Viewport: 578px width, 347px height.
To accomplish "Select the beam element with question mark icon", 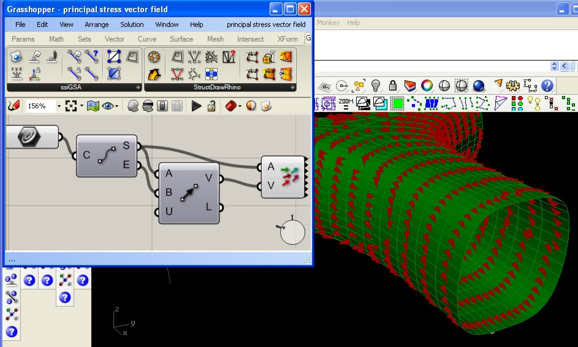I will click(x=92, y=57).
